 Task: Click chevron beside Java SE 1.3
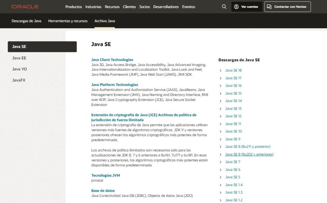pos(220,192)
